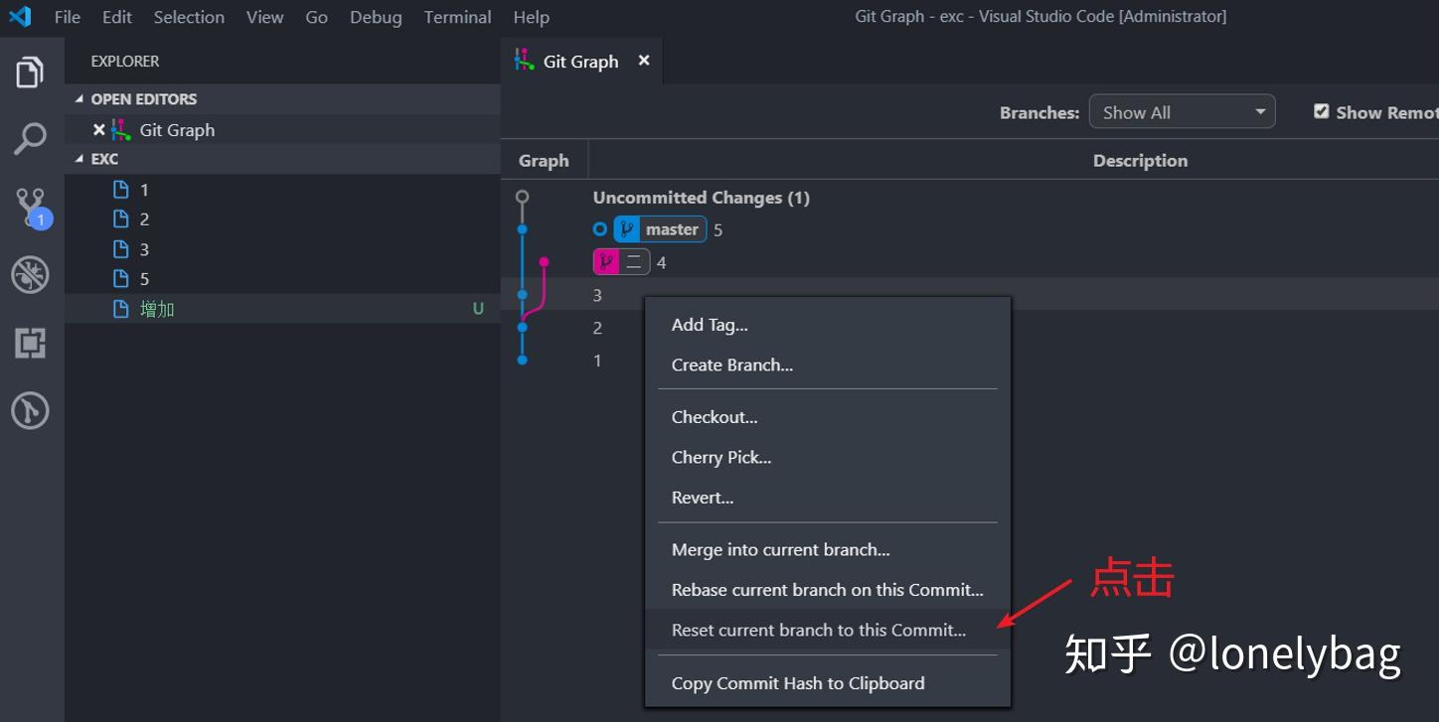Image resolution: width=1440 pixels, height=722 pixels.
Task: Open the Edit menu
Action: click(117, 17)
